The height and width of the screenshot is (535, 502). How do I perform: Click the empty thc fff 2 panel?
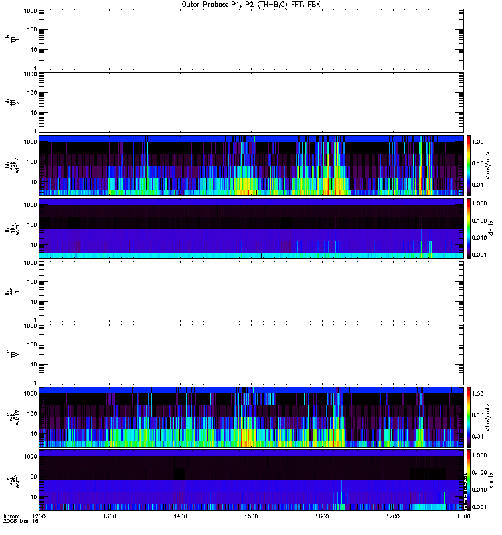click(251, 354)
